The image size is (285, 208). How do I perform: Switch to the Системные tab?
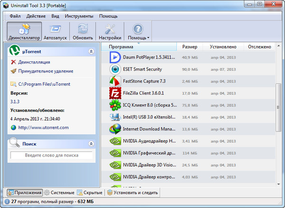[59, 192]
